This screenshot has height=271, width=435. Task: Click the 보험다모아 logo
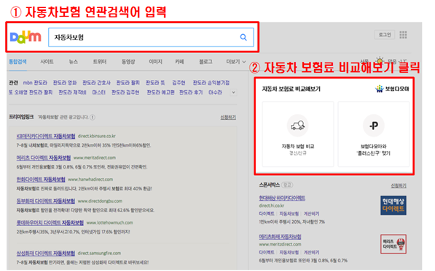pos(392,89)
